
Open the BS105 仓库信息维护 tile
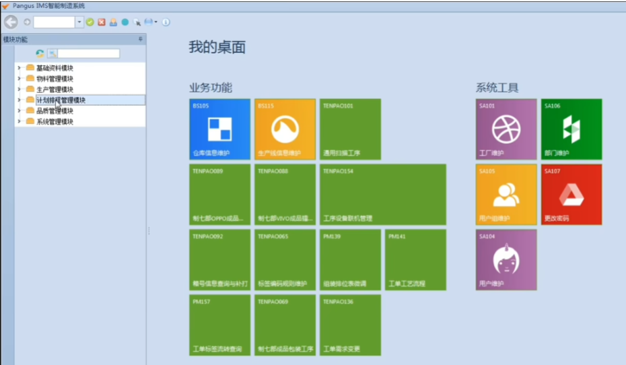click(x=219, y=129)
